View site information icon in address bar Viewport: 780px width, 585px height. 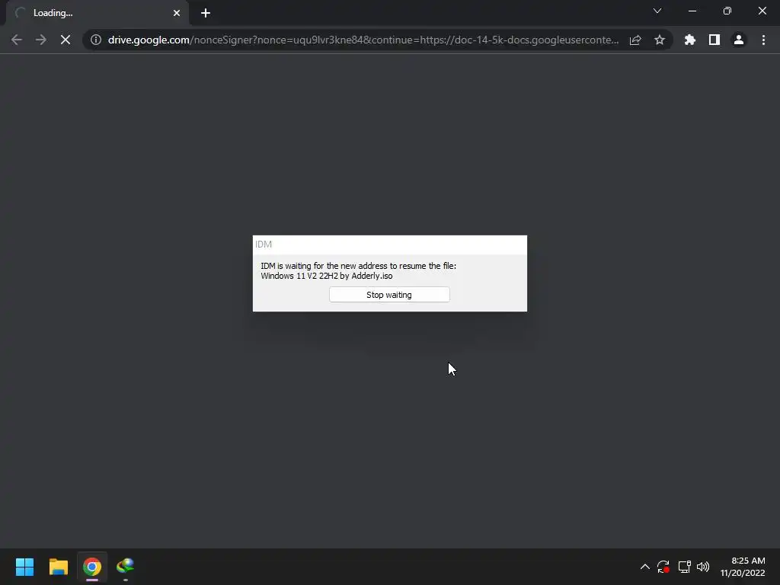[96, 40]
